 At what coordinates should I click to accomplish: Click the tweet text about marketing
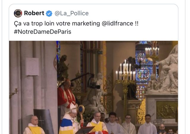click(x=76, y=27)
